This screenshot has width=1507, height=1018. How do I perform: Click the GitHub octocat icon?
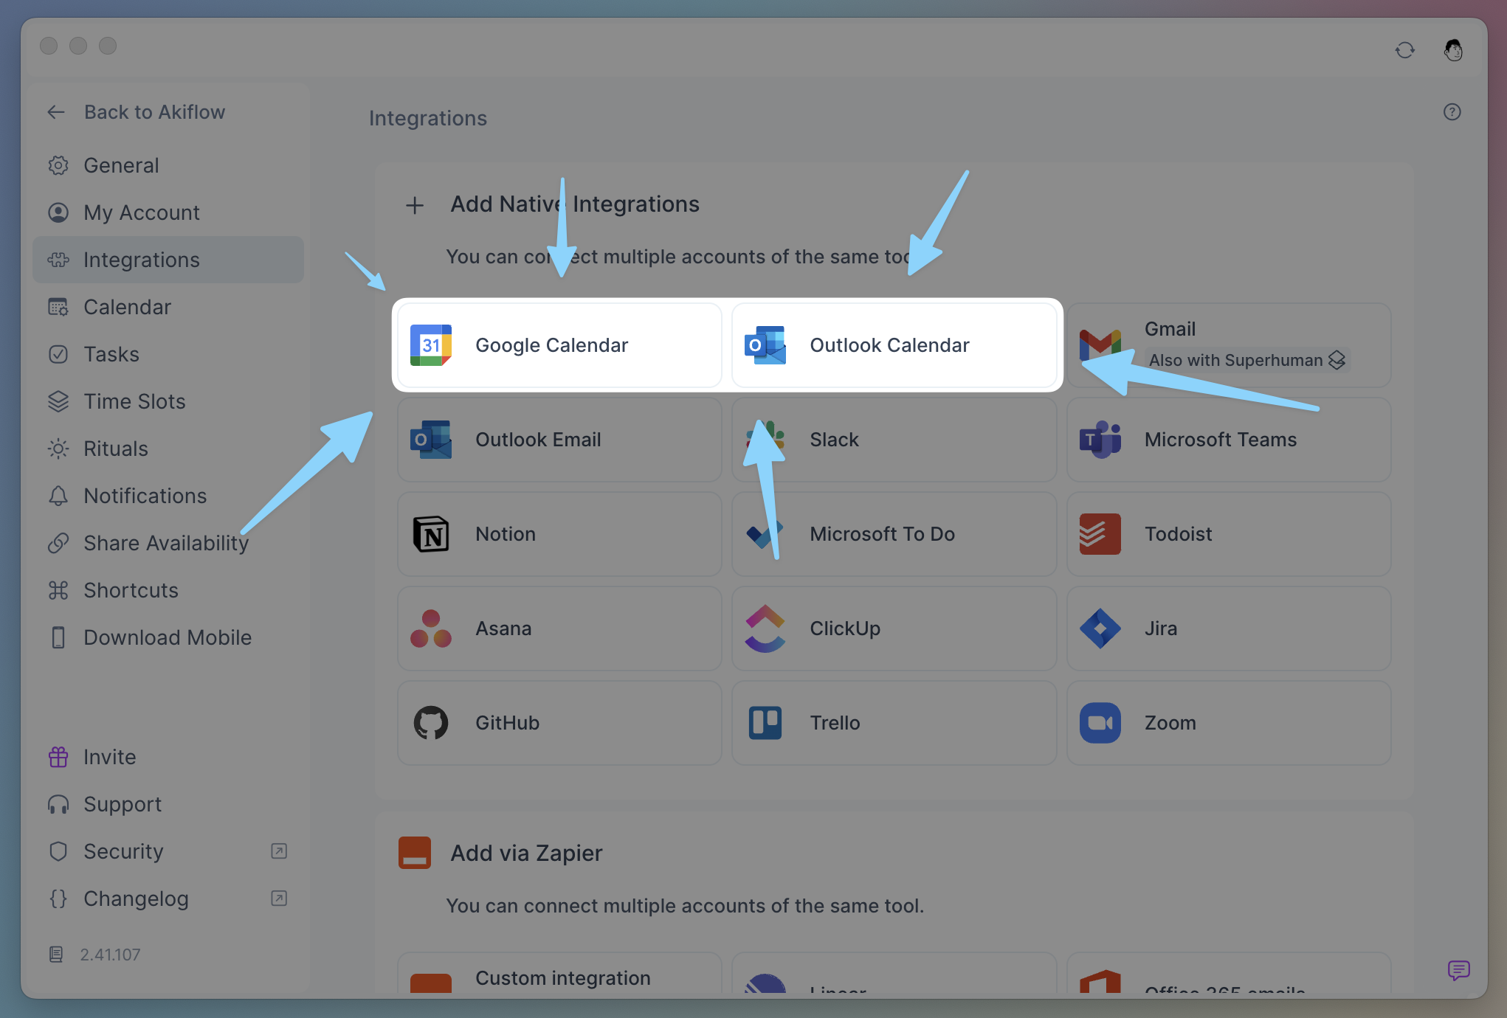point(431,723)
